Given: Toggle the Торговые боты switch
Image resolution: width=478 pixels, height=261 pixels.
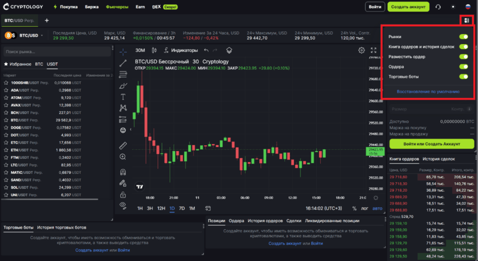Looking at the screenshot, I should click(x=464, y=76).
